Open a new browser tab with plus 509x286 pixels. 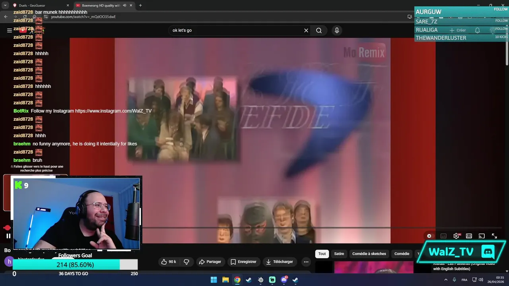tap(140, 6)
